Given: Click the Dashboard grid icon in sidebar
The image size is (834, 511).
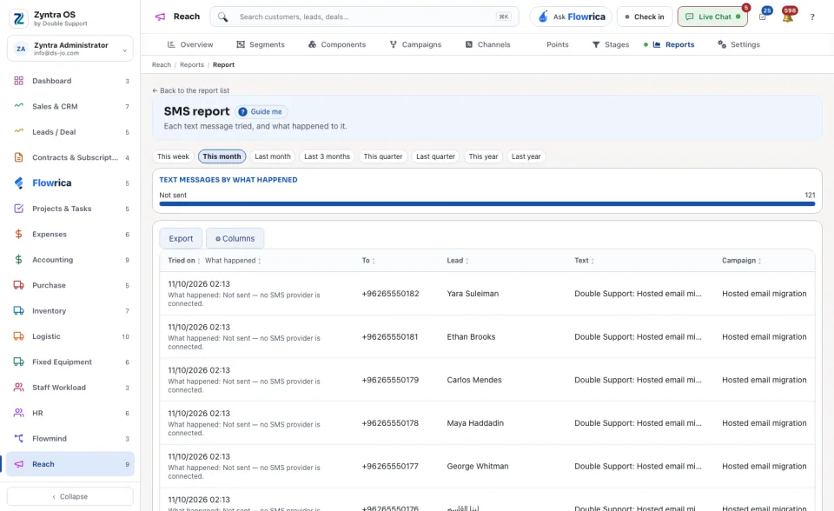Looking at the screenshot, I should (x=18, y=81).
